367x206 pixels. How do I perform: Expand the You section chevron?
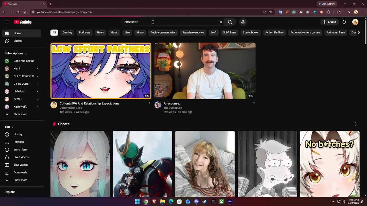pyautogui.click(x=13, y=127)
